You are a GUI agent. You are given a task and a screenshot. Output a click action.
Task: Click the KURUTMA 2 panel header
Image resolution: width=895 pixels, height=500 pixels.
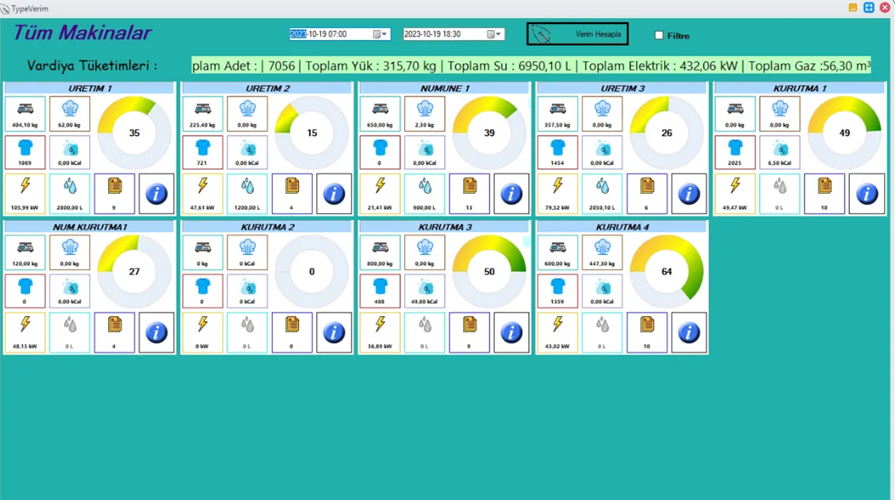tap(267, 227)
